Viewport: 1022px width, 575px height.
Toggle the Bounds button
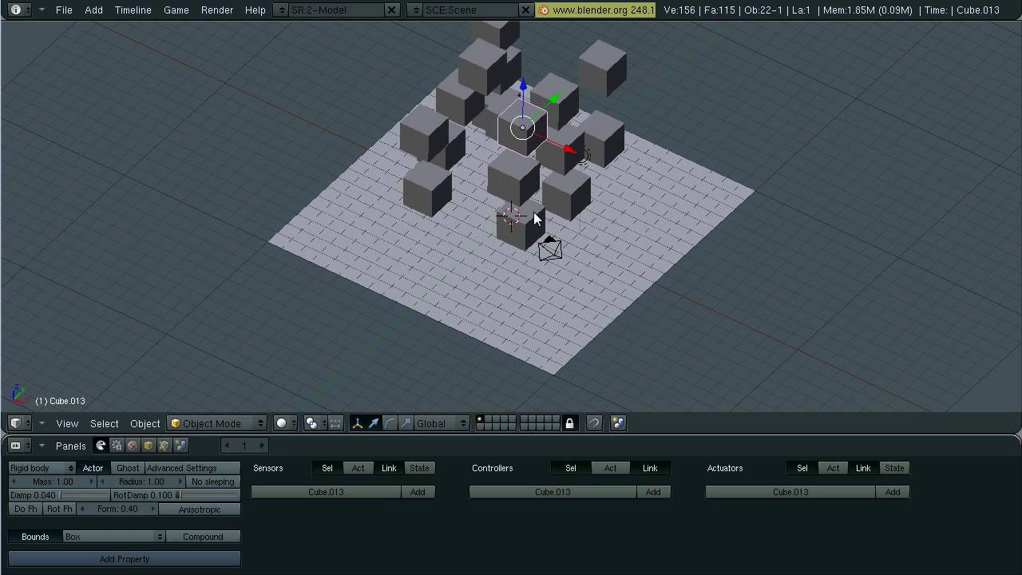tap(35, 537)
